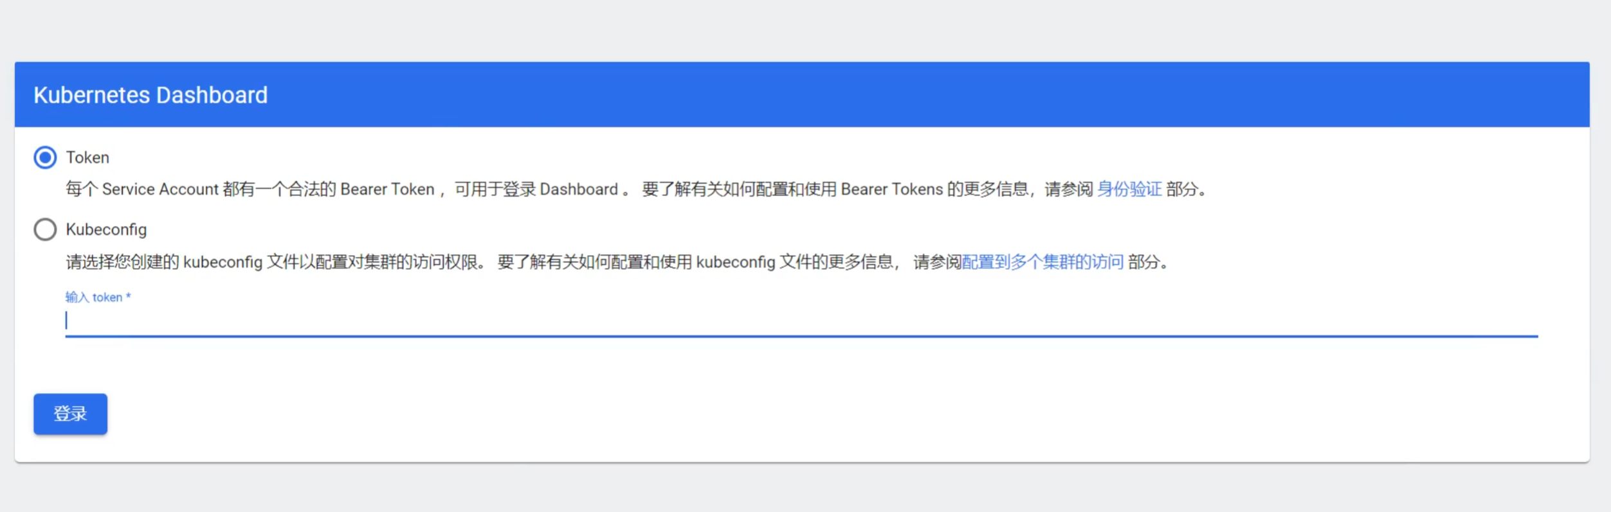Screen dimensions: 1611x512
Task: Click the 输入 token input field
Action: pos(801,321)
